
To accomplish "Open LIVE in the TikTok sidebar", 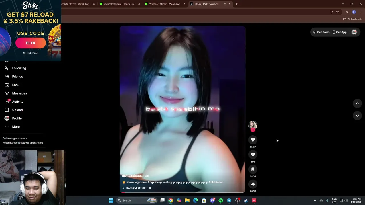I will [x=15, y=85].
